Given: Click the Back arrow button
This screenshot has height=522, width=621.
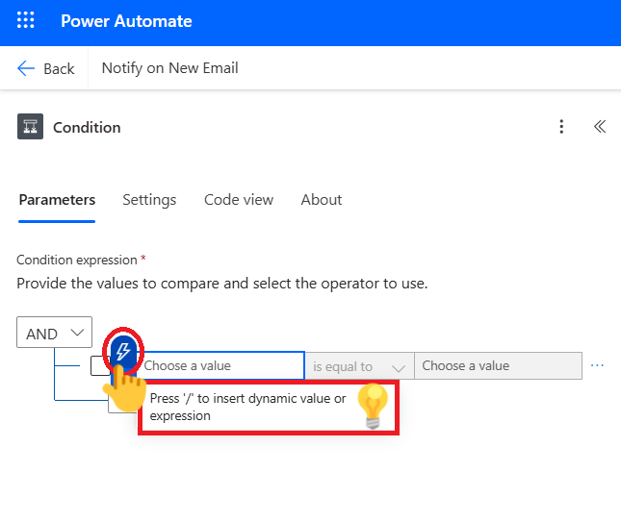Looking at the screenshot, I should point(46,68).
